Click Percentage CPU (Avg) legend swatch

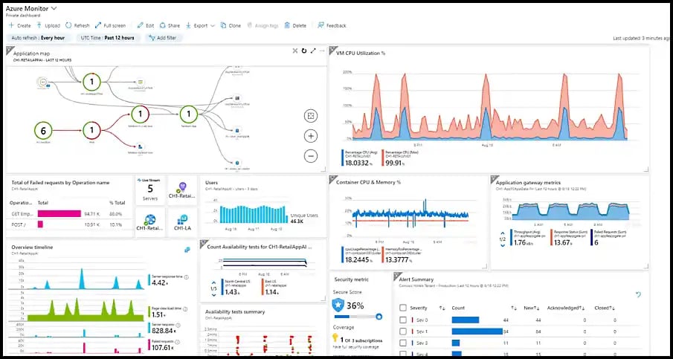(x=343, y=158)
